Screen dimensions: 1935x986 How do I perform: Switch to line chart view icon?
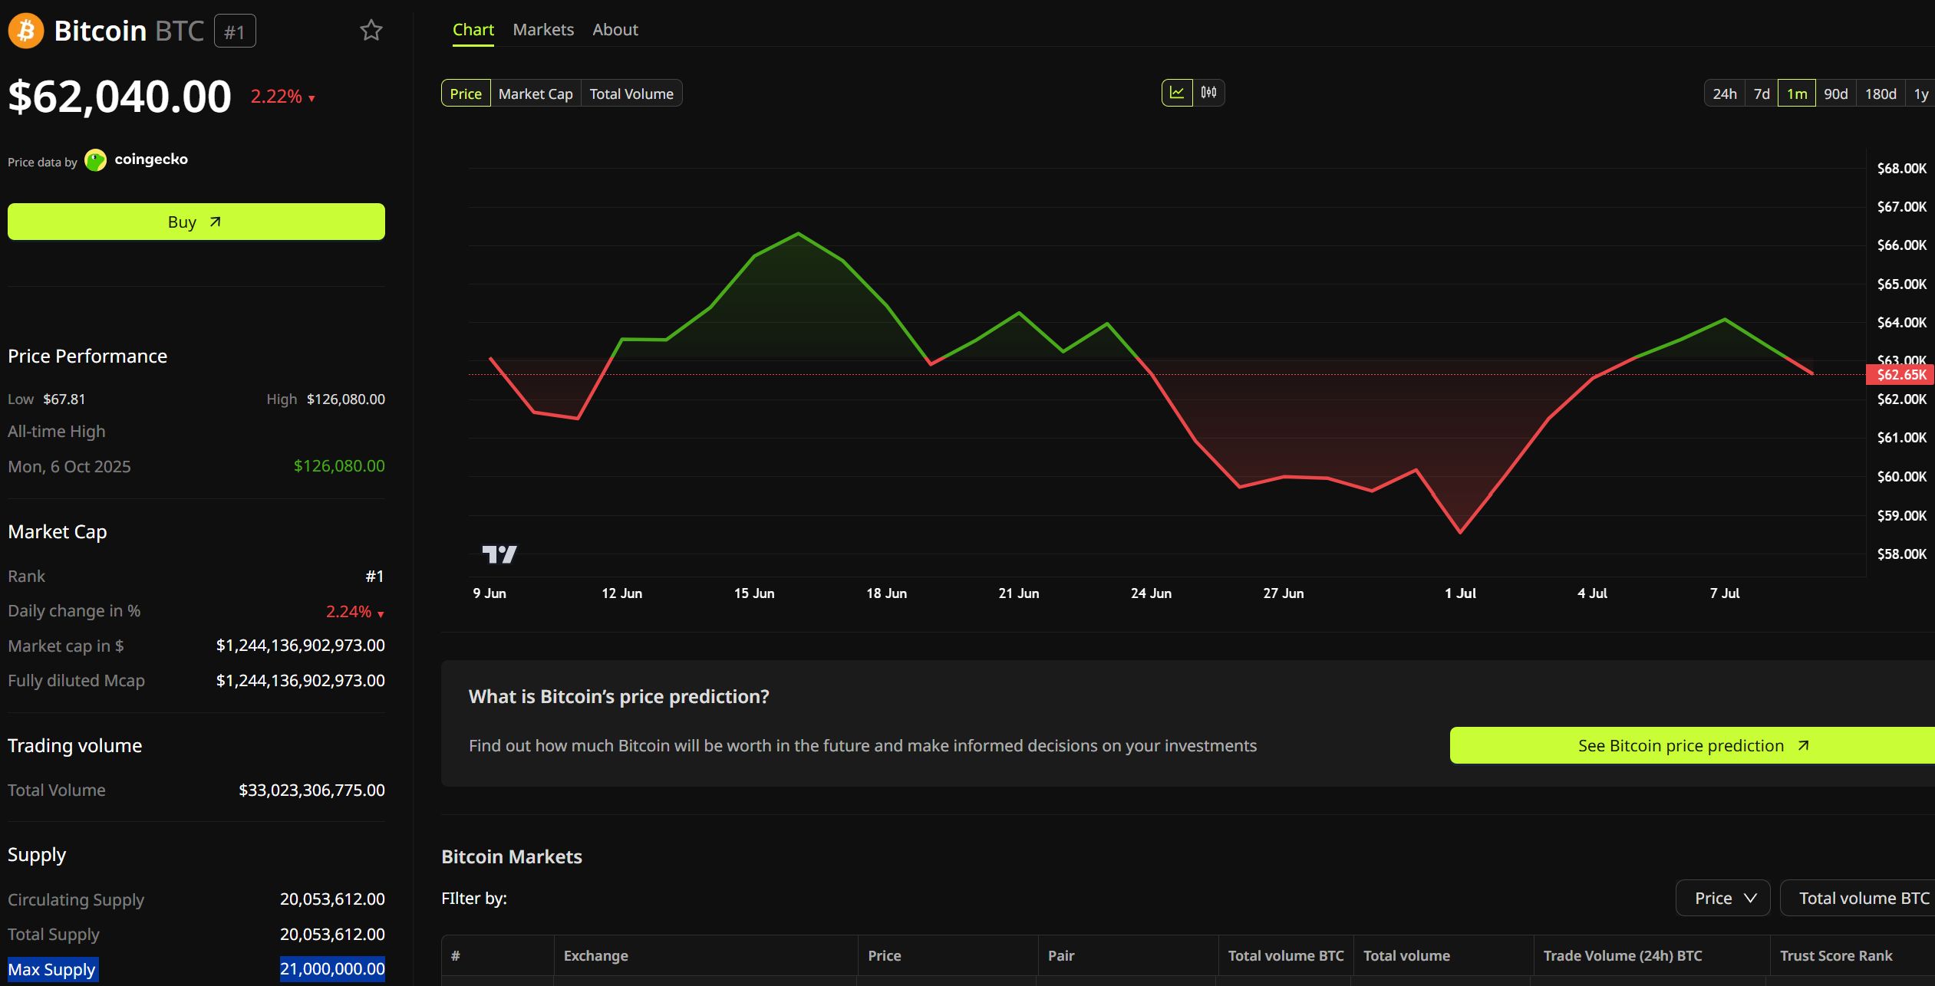[x=1177, y=93]
